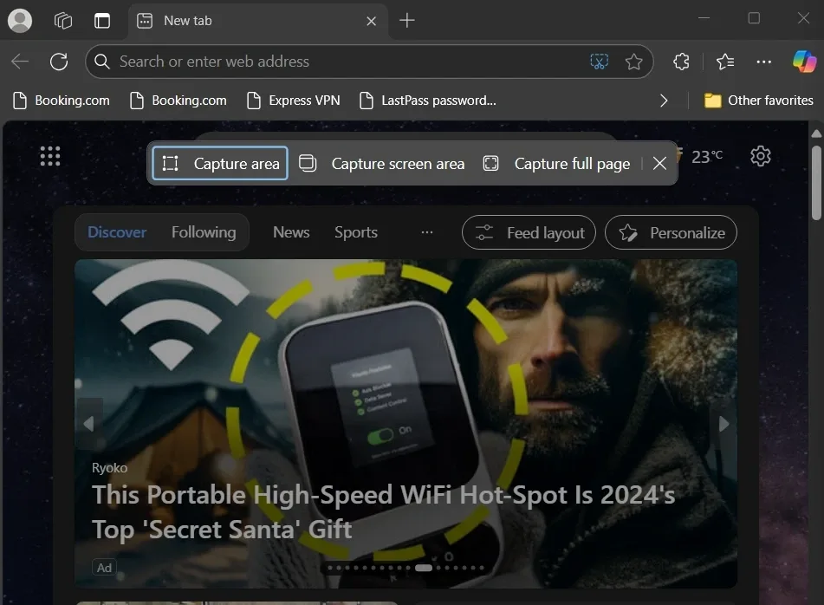Open the second Booking.com bookmark
This screenshot has height=605, width=824.
[x=178, y=101]
